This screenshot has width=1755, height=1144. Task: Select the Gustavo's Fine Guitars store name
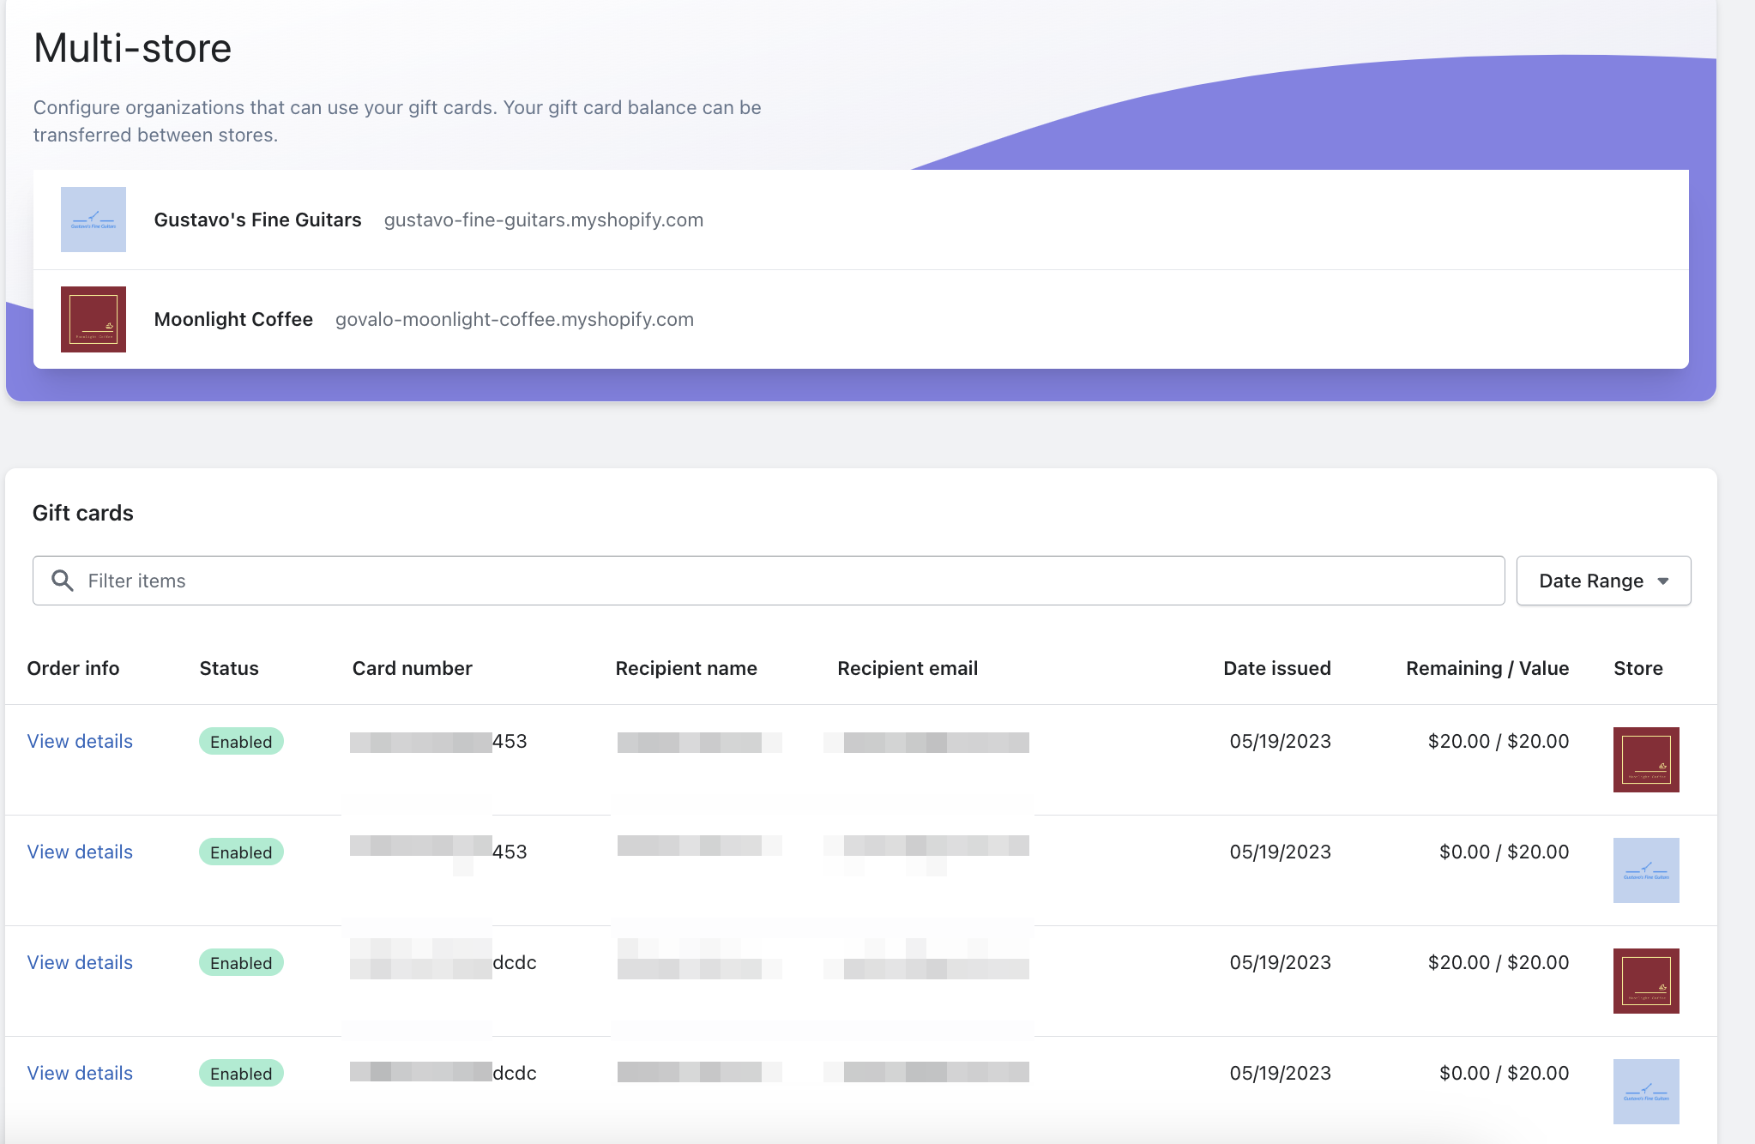tap(257, 220)
